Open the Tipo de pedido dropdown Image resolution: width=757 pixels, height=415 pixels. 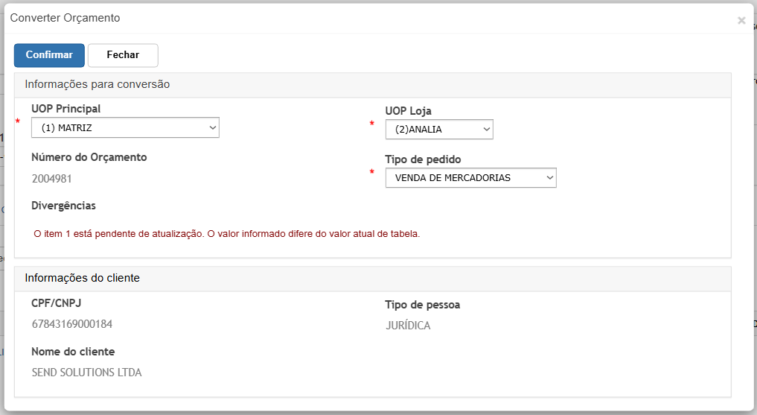click(x=470, y=177)
